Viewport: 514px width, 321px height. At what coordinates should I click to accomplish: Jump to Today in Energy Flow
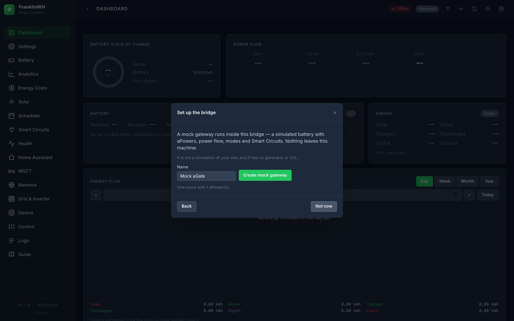tap(488, 195)
